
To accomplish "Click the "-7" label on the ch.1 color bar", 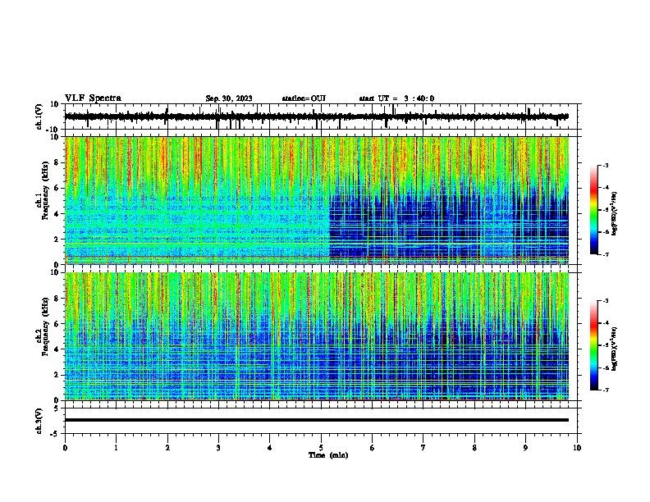I will (606, 254).
